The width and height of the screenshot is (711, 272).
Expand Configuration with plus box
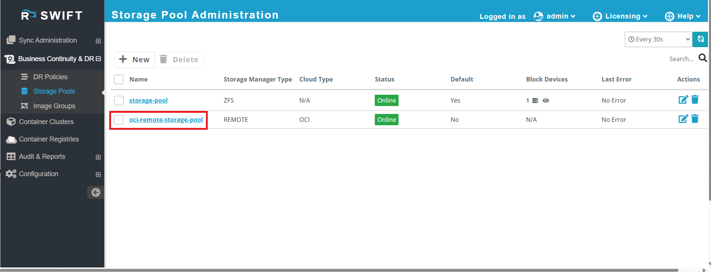pos(98,174)
